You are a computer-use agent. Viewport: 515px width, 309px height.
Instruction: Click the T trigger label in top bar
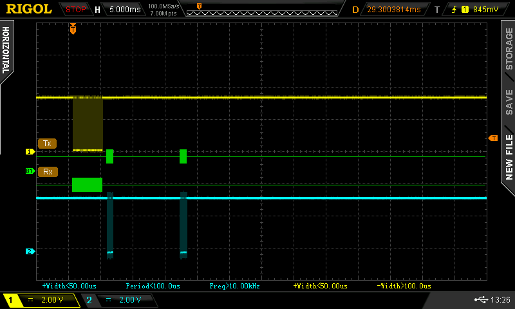tap(437, 10)
